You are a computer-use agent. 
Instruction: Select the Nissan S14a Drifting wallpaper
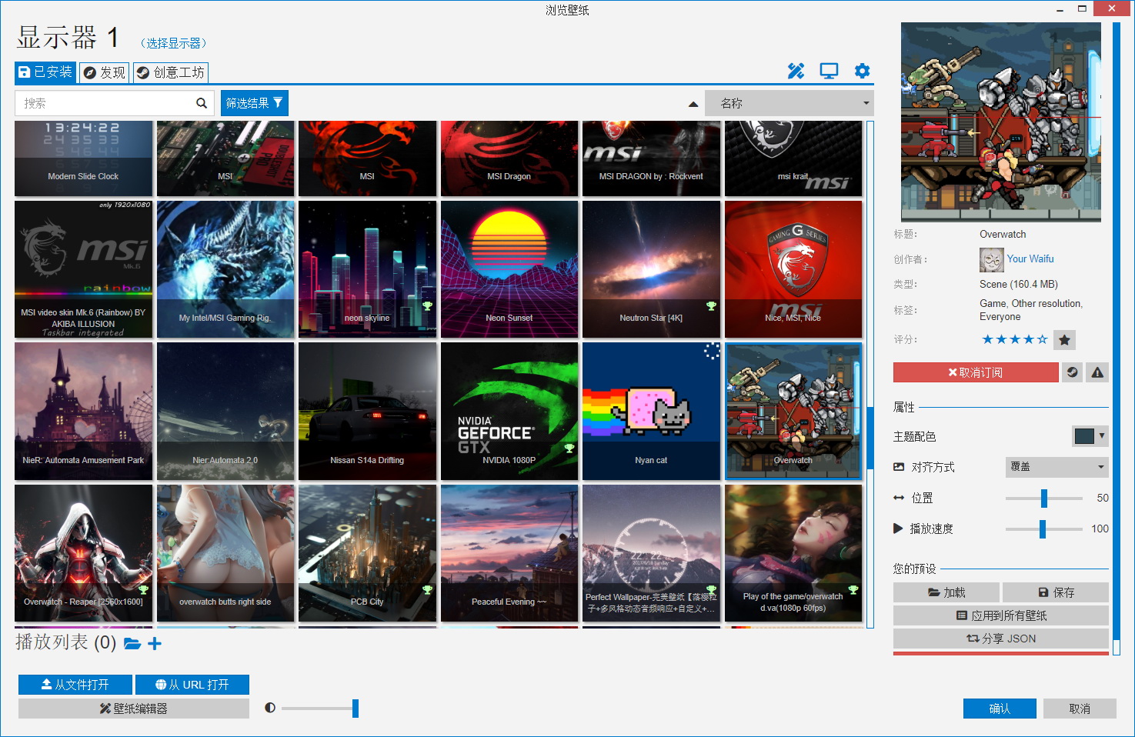[x=367, y=412]
